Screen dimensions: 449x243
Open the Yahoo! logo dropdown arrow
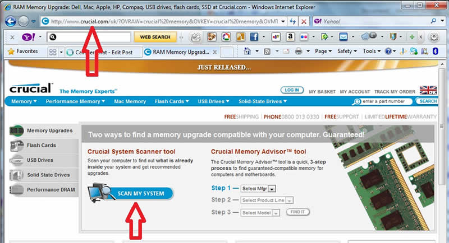click(40, 37)
